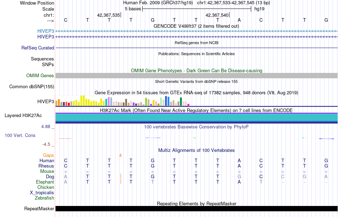338x217 pixels.
Task: Open the RefSeq genes from NCBI title
Action: tap(196, 43)
